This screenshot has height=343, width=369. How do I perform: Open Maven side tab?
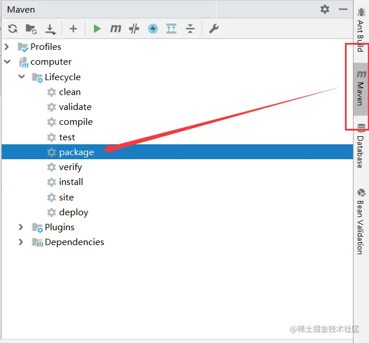(361, 89)
